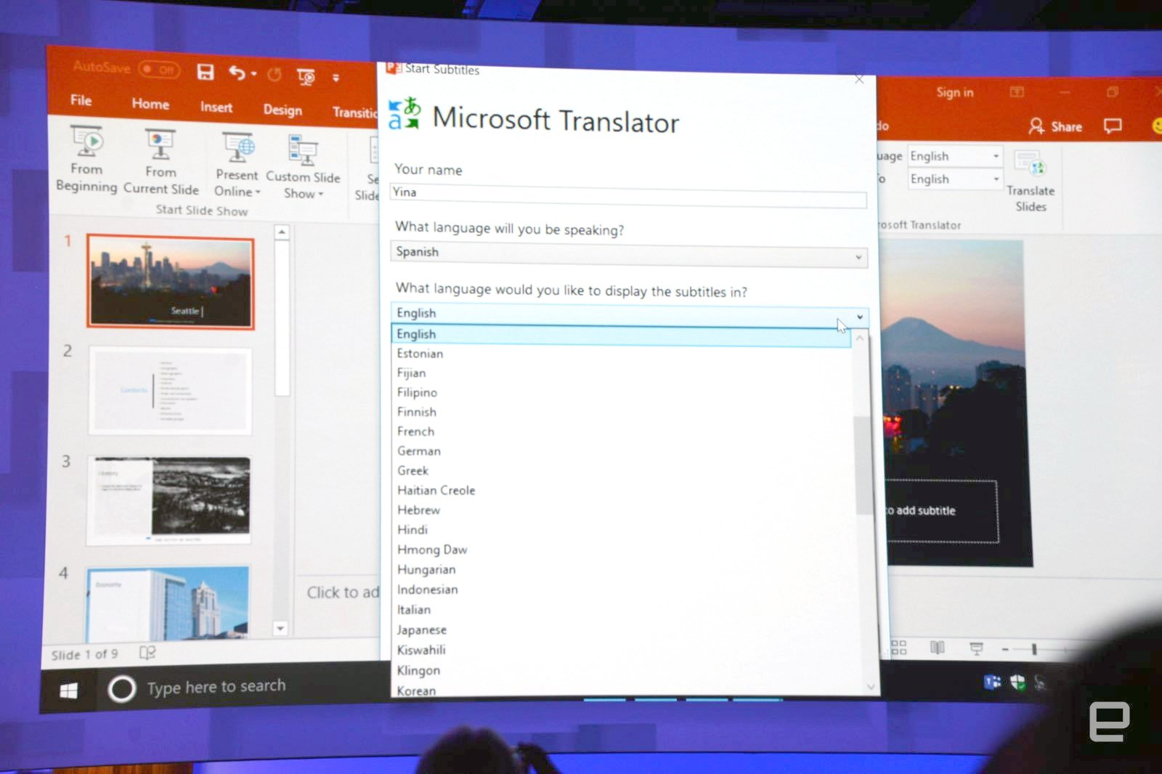Select slide 2 thumbnail
The height and width of the screenshot is (774, 1162).
[170, 391]
